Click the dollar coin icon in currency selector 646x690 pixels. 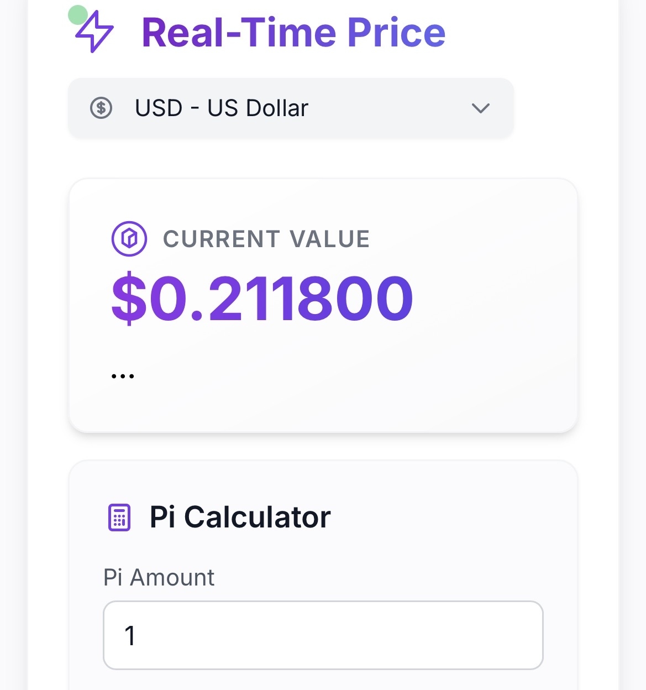coord(101,108)
